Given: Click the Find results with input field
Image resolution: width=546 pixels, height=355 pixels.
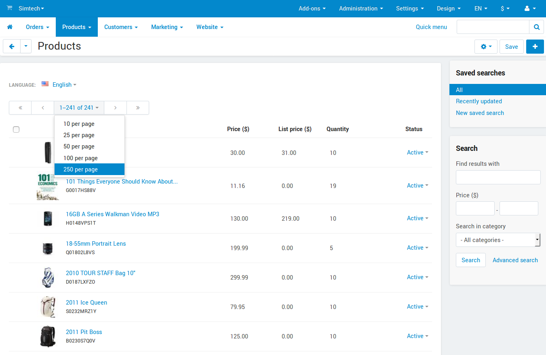Looking at the screenshot, I should coord(498,177).
